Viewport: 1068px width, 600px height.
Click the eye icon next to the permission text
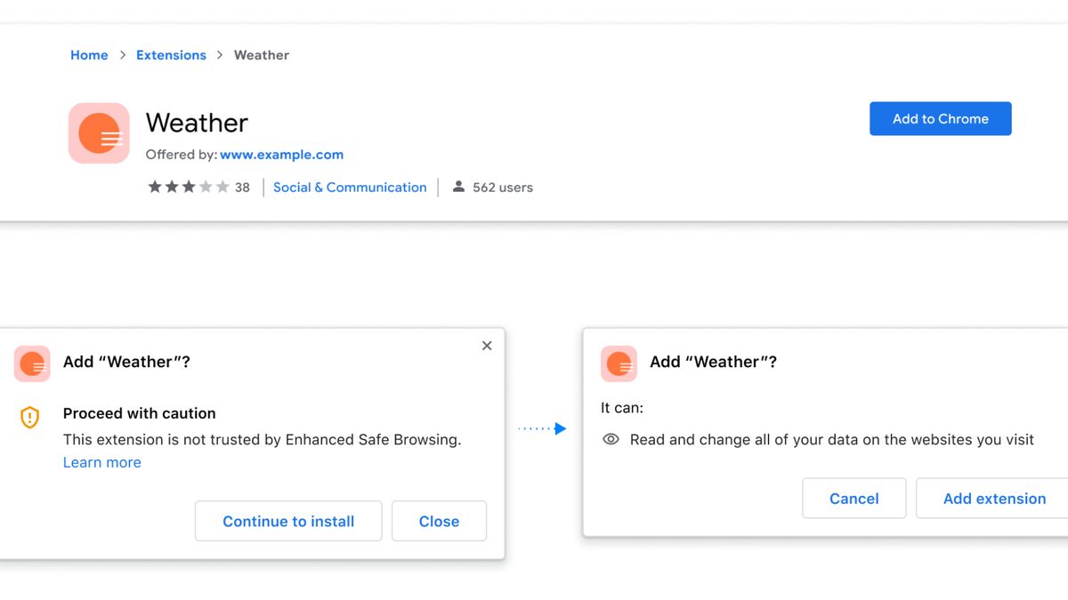click(x=610, y=439)
